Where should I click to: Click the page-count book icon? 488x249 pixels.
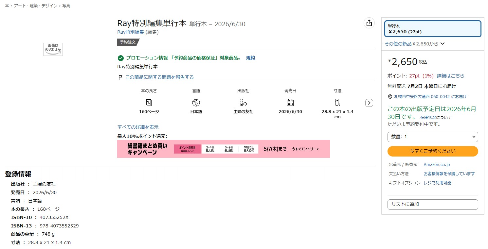149,103
